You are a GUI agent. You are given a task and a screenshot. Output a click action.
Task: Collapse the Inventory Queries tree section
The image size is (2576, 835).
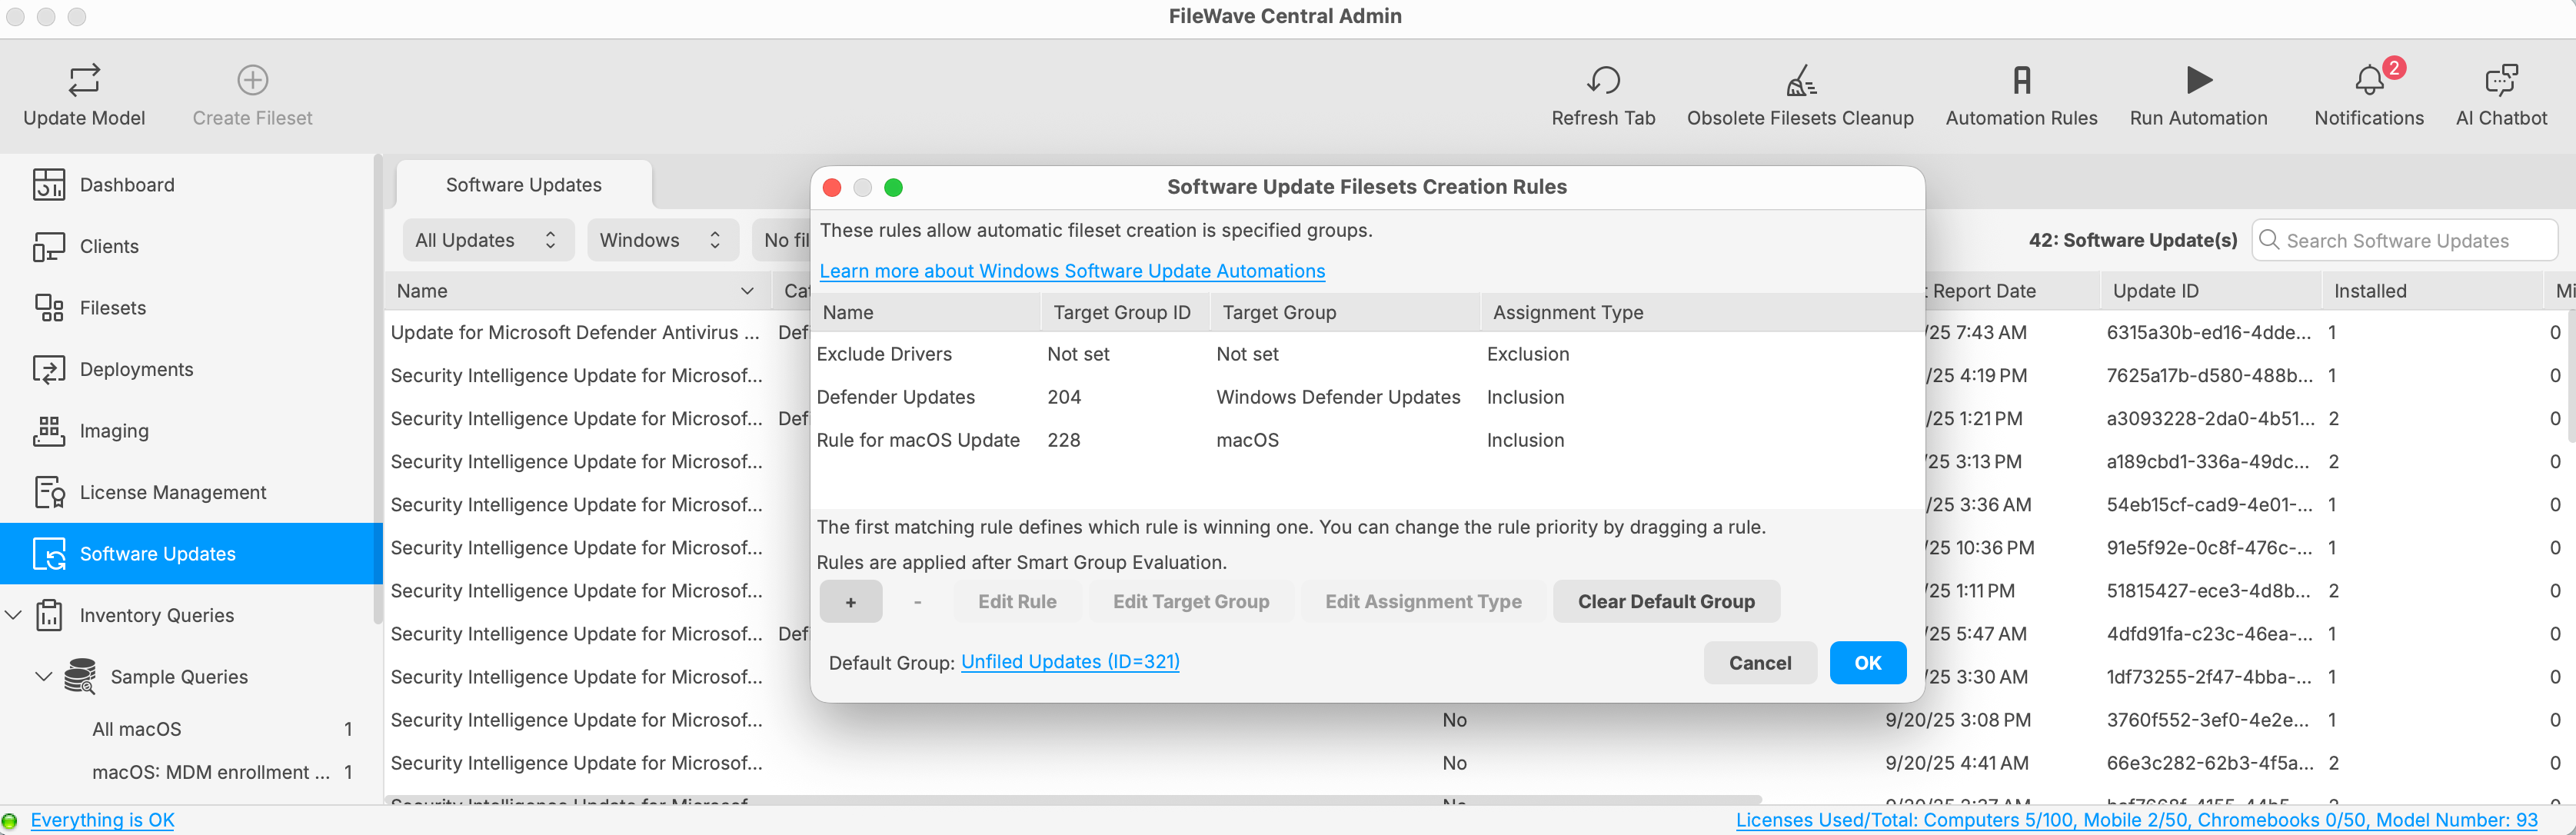(x=14, y=615)
